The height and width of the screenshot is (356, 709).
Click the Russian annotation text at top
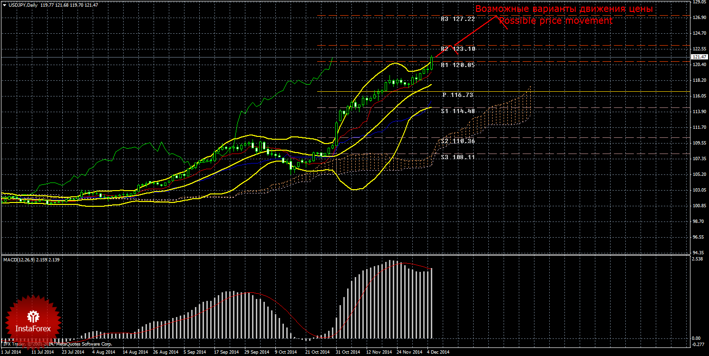click(x=564, y=9)
